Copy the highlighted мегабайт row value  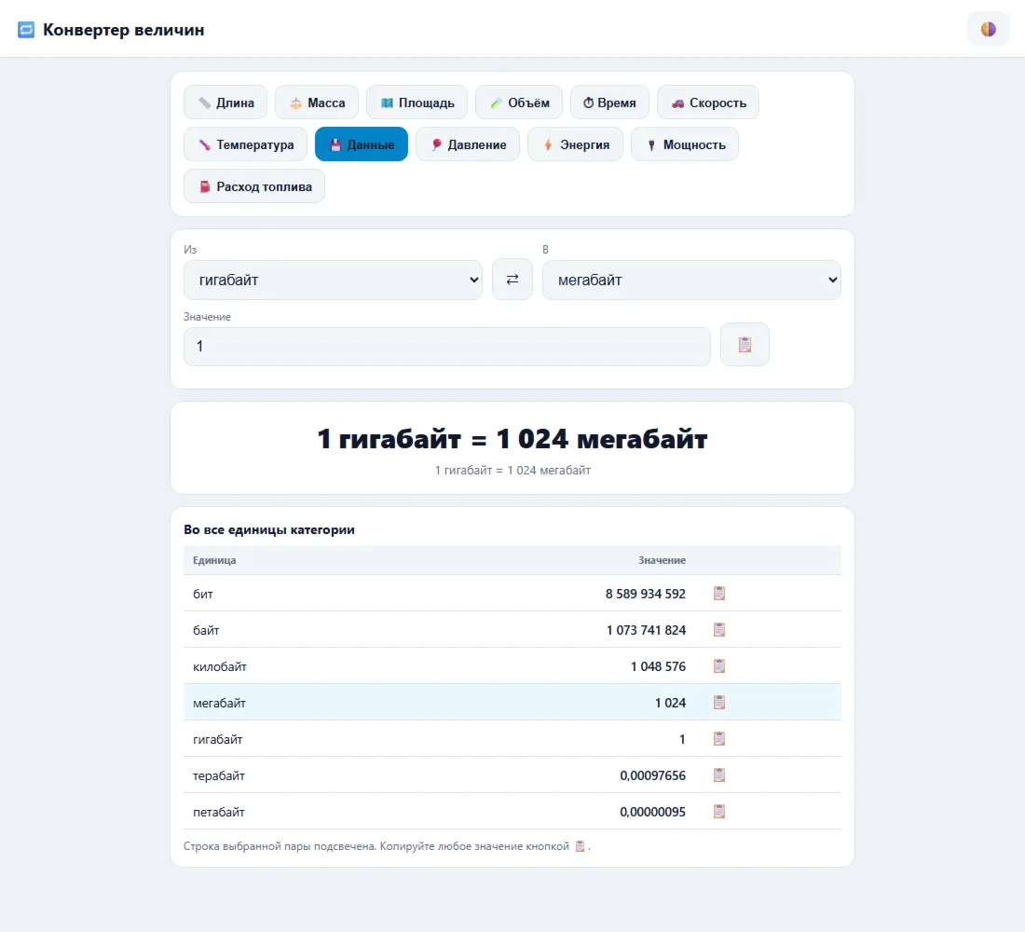(719, 703)
